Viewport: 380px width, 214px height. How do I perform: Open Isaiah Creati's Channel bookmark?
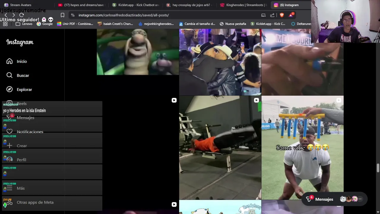[115, 24]
